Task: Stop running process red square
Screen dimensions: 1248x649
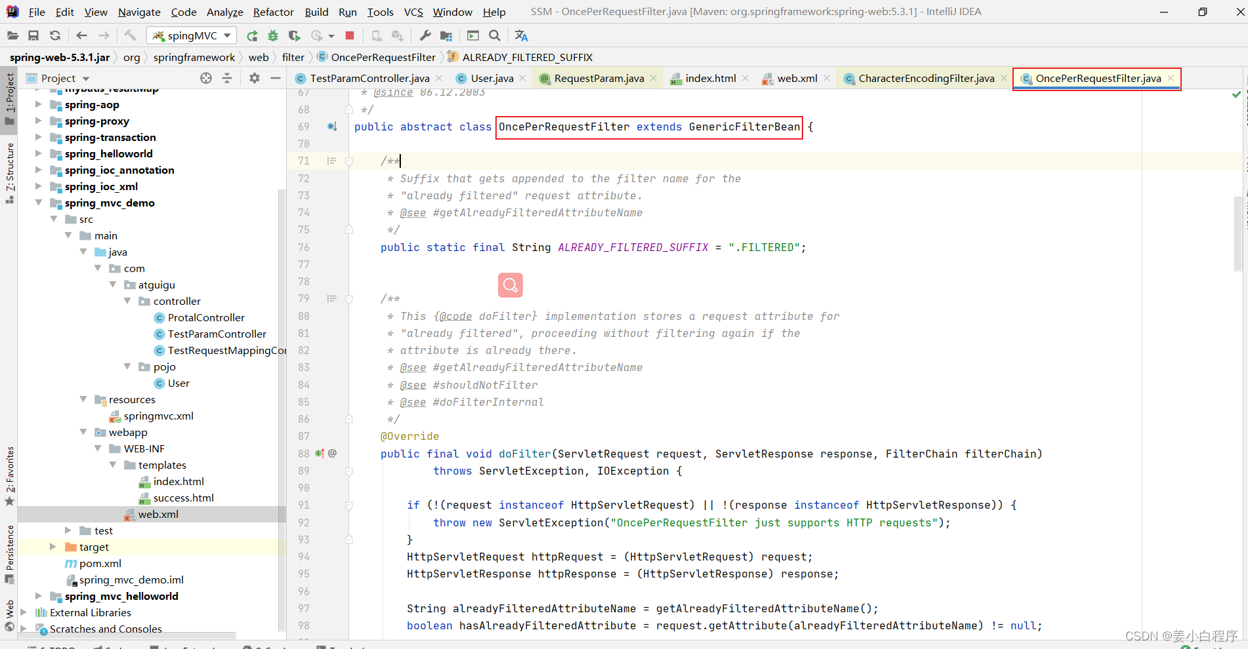Action: 350,35
